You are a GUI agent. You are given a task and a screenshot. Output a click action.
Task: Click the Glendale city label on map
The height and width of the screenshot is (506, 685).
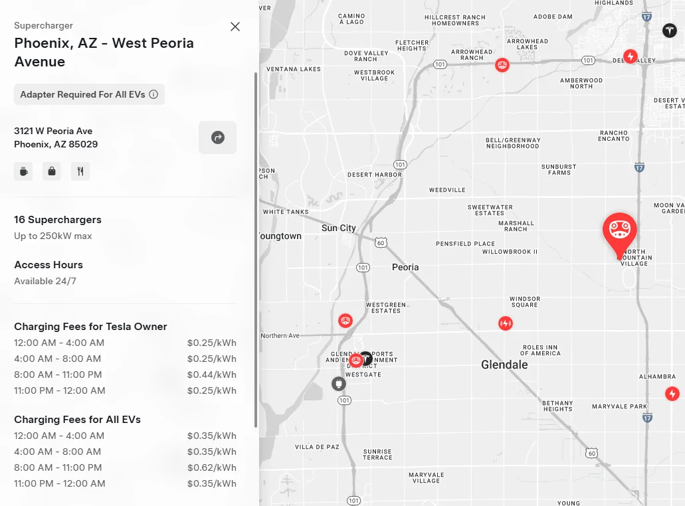(504, 365)
